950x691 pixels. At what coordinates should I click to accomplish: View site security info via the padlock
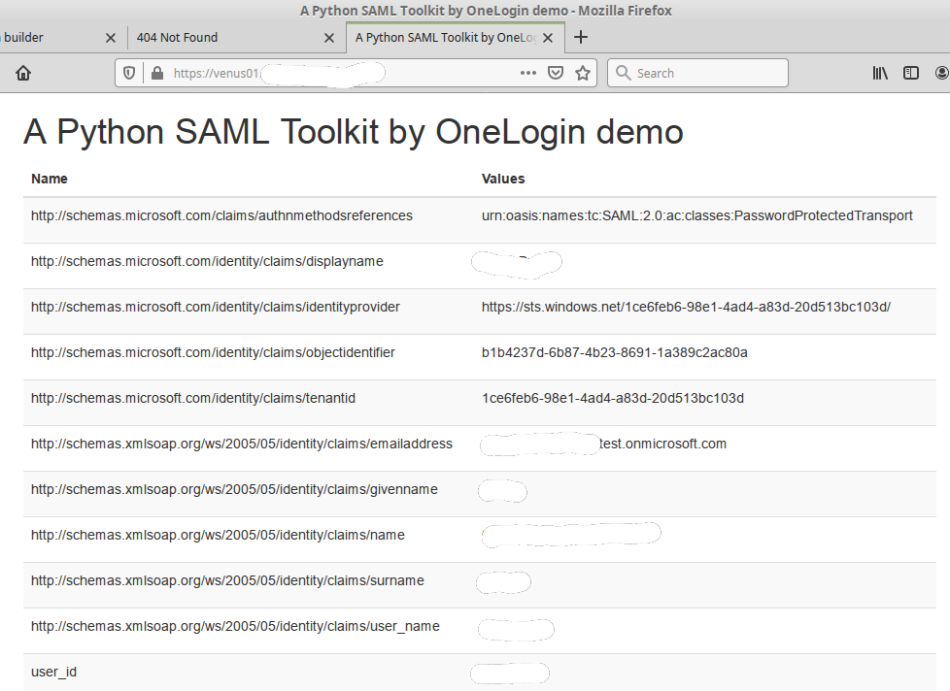point(155,72)
